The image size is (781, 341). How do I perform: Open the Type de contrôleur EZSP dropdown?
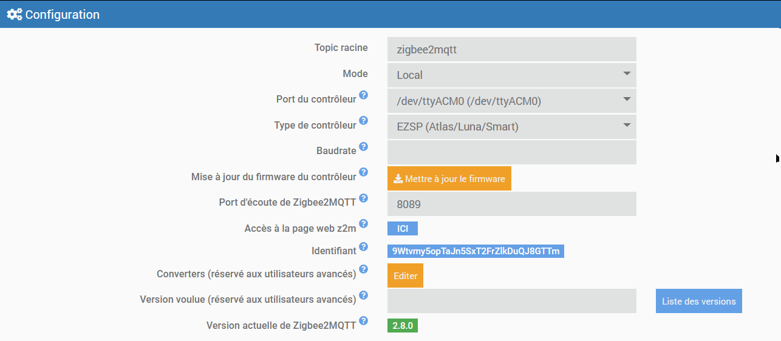click(511, 127)
